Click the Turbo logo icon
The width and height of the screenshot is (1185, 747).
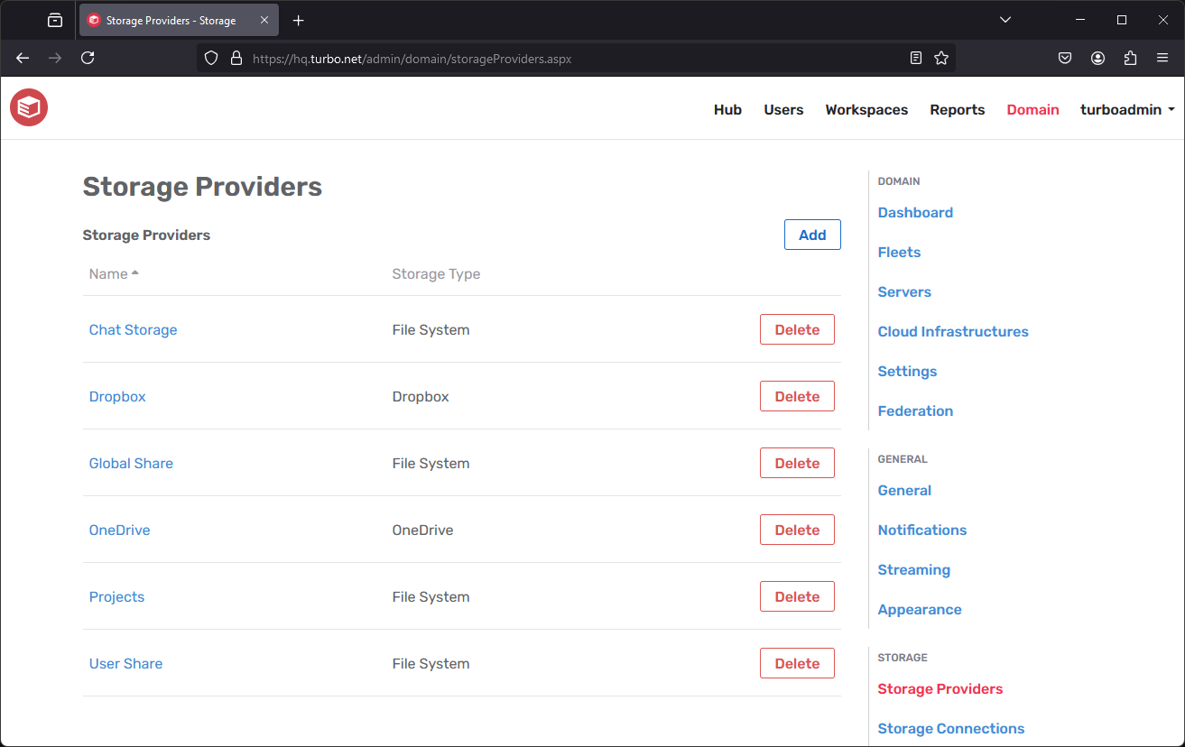(x=28, y=107)
